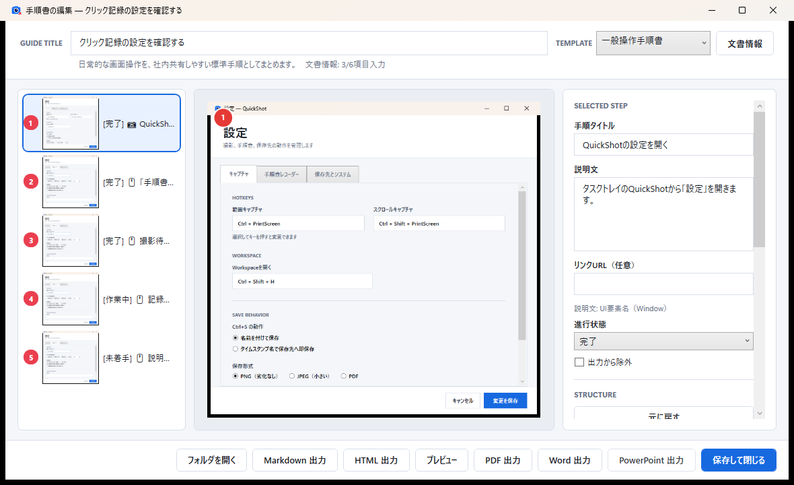Select step 4 thumbnail in the list

(71, 299)
